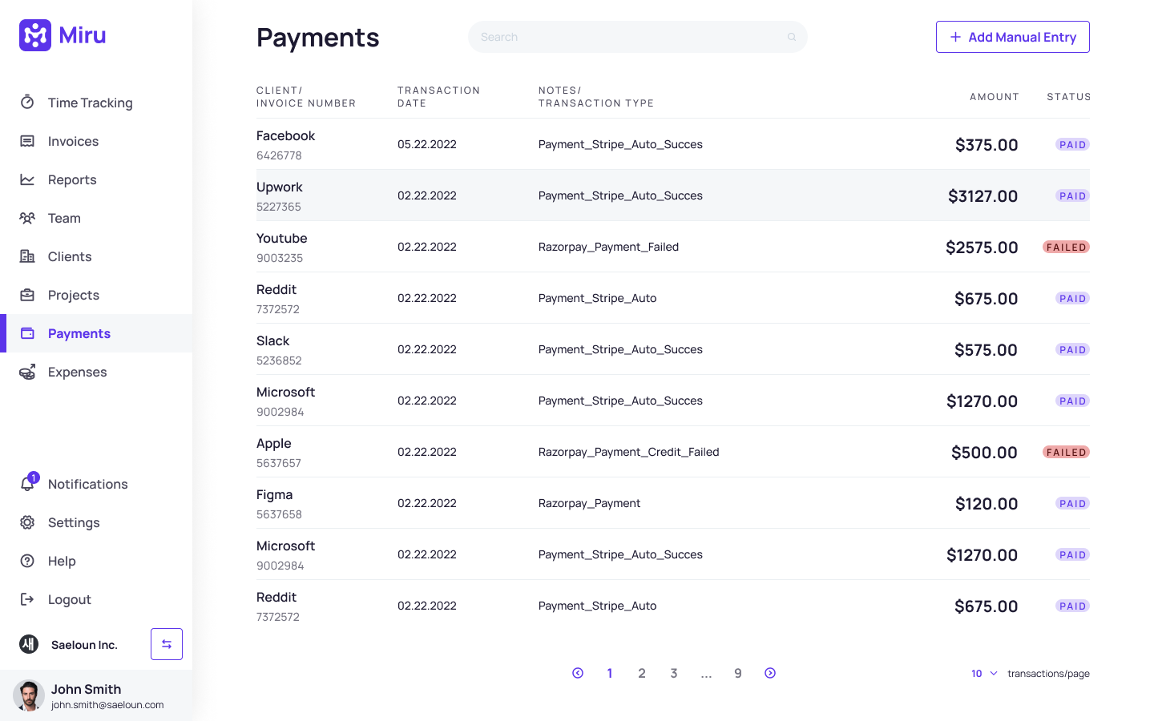Click the Facebook transaction date 05.22.2022
This screenshot has width=1154, height=721.
[x=427, y=144]
